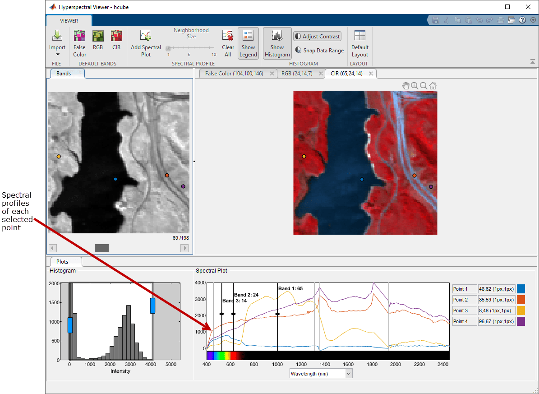
Task: Toggle Adjust Contrast
Action: click(x=318, y=37)
